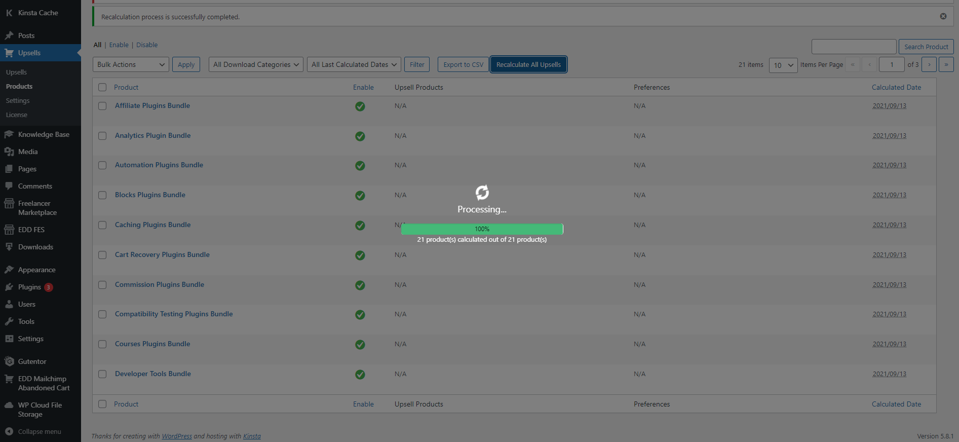Image resolution: width=959 pixels, height=442 pixels.
Task: Open the Bulk Actions dropdown
Action: pos(131,65)
